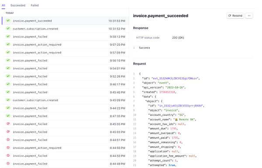
Task: Click green check icon for 9:57:09 PM event
Action: [x=8, y=52]
